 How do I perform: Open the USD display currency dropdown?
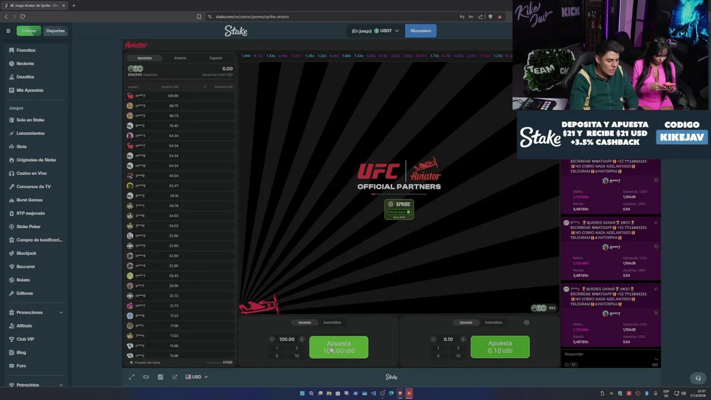tap(197, 377)
